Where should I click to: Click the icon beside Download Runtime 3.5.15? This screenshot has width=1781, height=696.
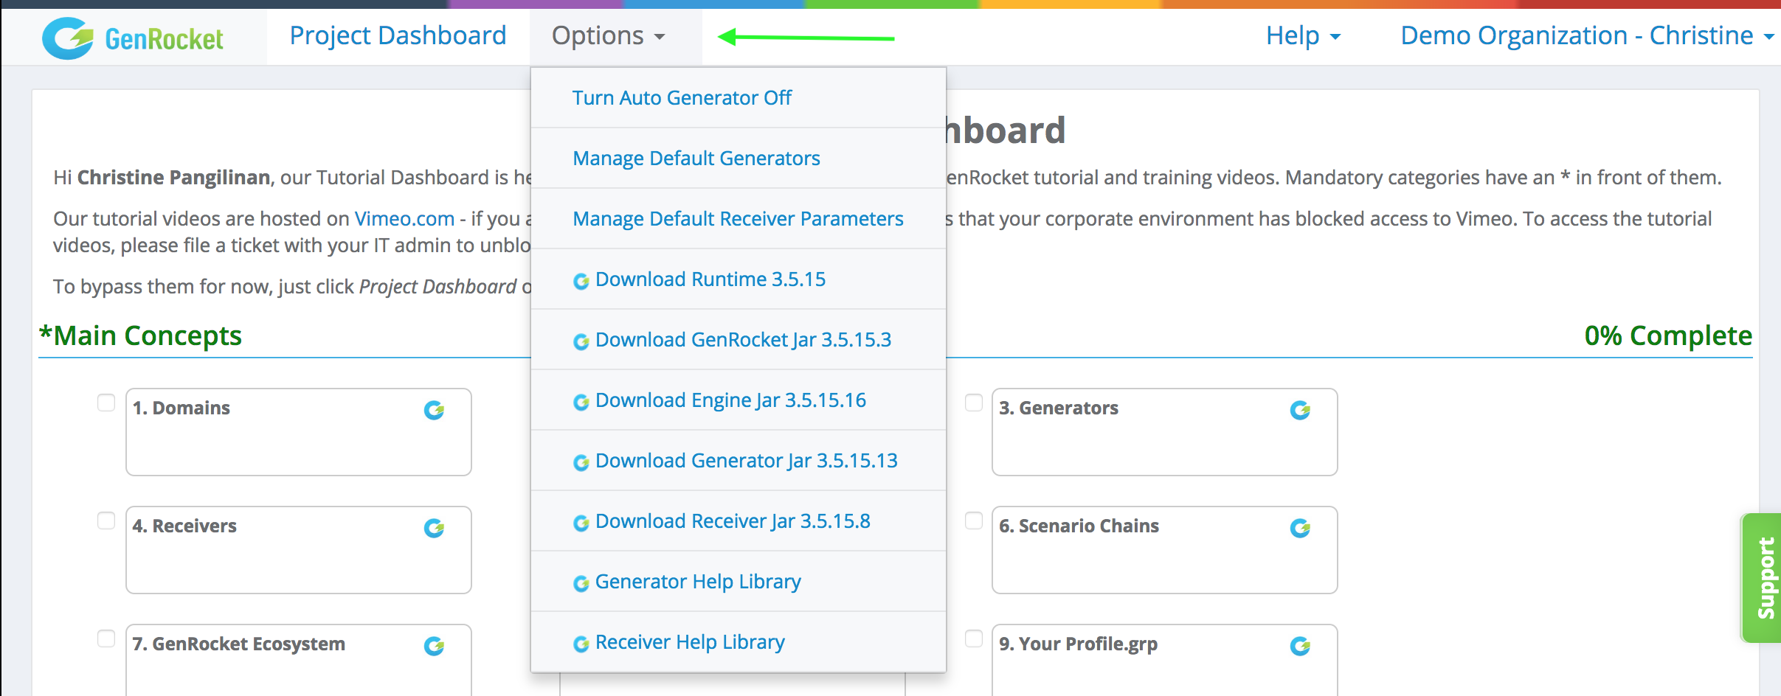click(581, 281)
